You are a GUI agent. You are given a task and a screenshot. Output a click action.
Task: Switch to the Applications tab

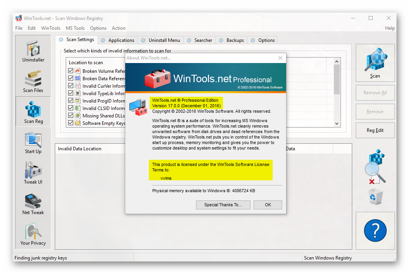click(x=118, y=40)
